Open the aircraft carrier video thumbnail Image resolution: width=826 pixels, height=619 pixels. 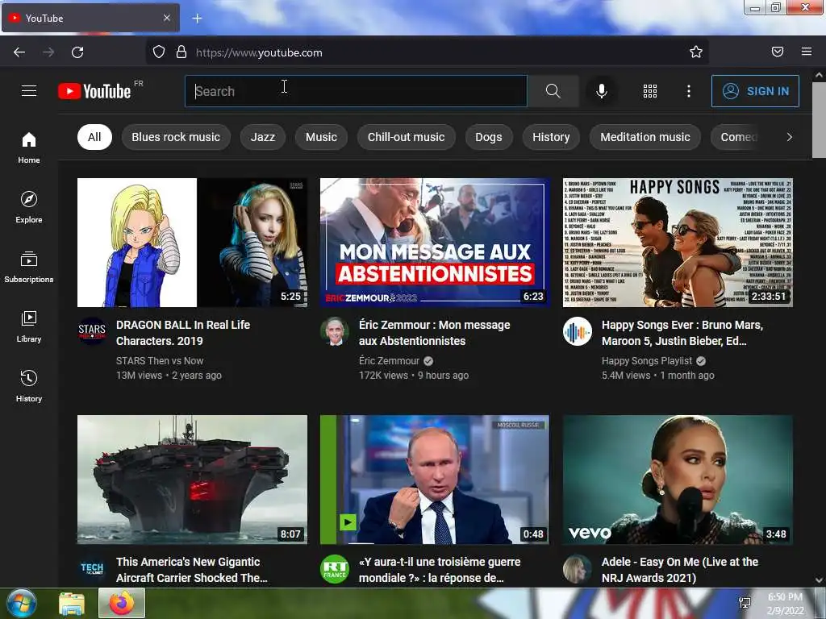[192, 480]
